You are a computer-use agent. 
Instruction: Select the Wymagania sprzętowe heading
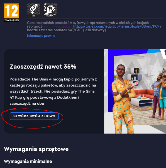point(36,149)
